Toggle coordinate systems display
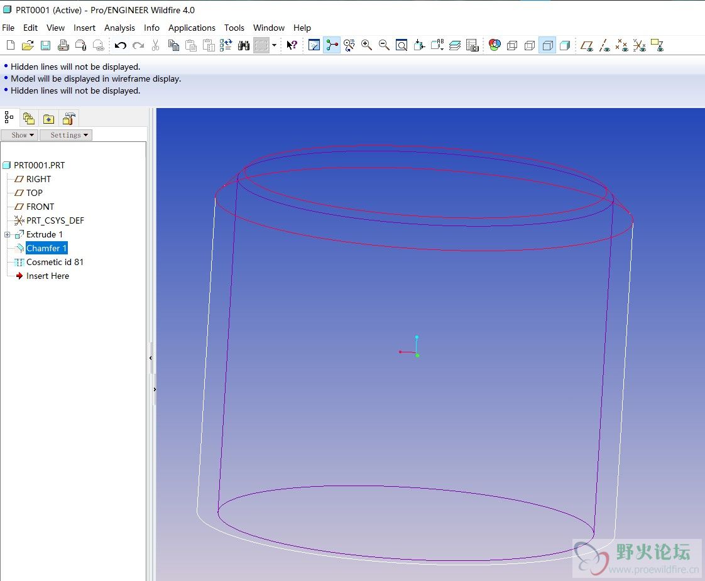This screenshot has width=705, height=581. point(639,45)
